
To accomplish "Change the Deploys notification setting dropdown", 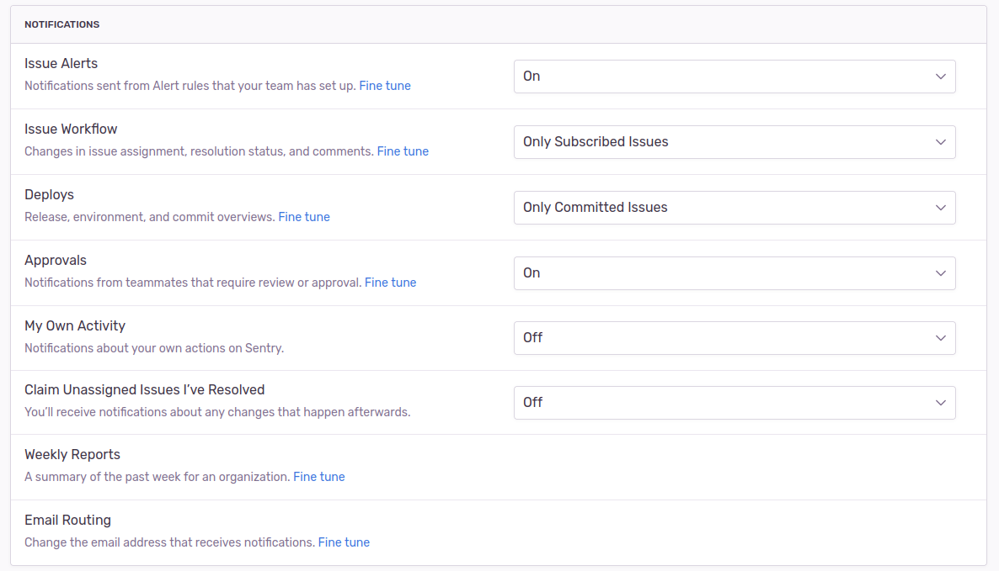I will click(735, 207).
